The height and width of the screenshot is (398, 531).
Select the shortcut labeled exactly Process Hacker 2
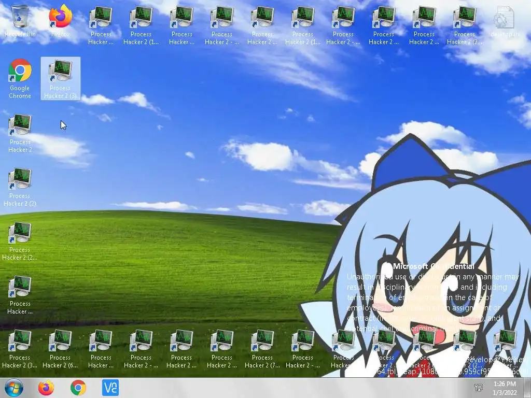coord(20,133)
